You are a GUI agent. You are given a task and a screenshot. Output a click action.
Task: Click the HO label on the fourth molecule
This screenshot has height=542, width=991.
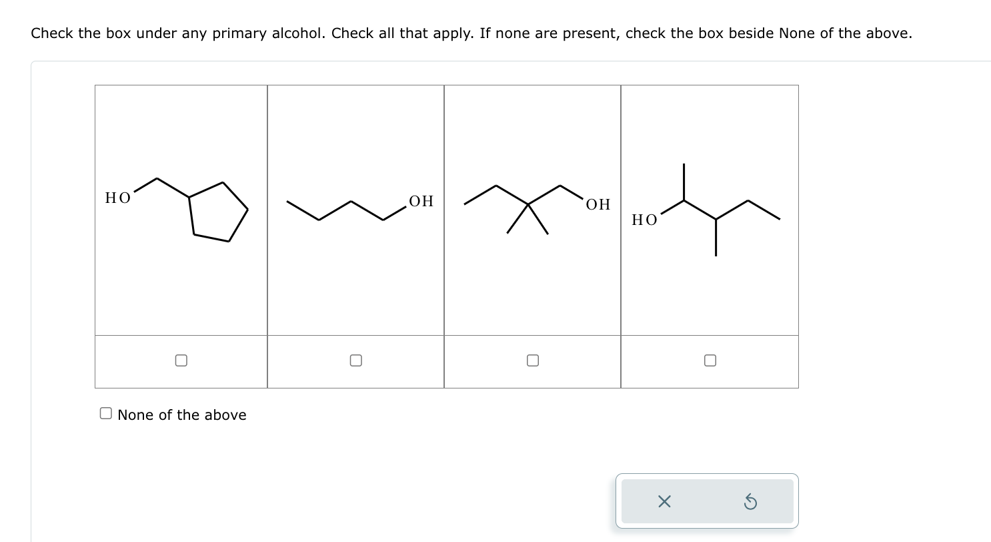pos(644,220)
